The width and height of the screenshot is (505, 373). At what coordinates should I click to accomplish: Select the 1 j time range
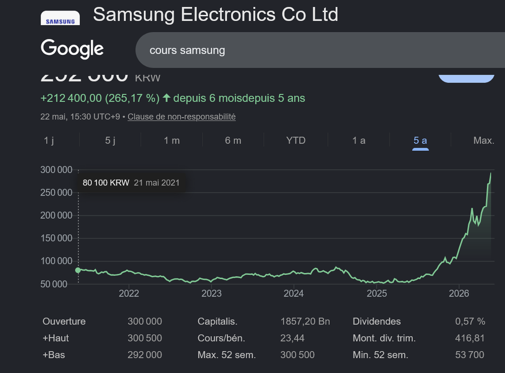pos(49,140)
